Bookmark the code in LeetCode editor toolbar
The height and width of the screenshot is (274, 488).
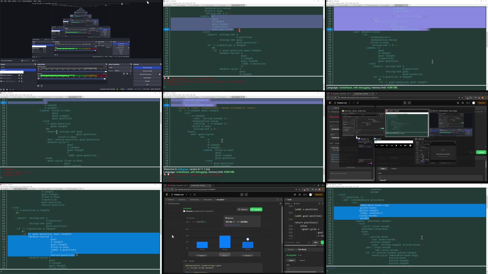(319, 204)
